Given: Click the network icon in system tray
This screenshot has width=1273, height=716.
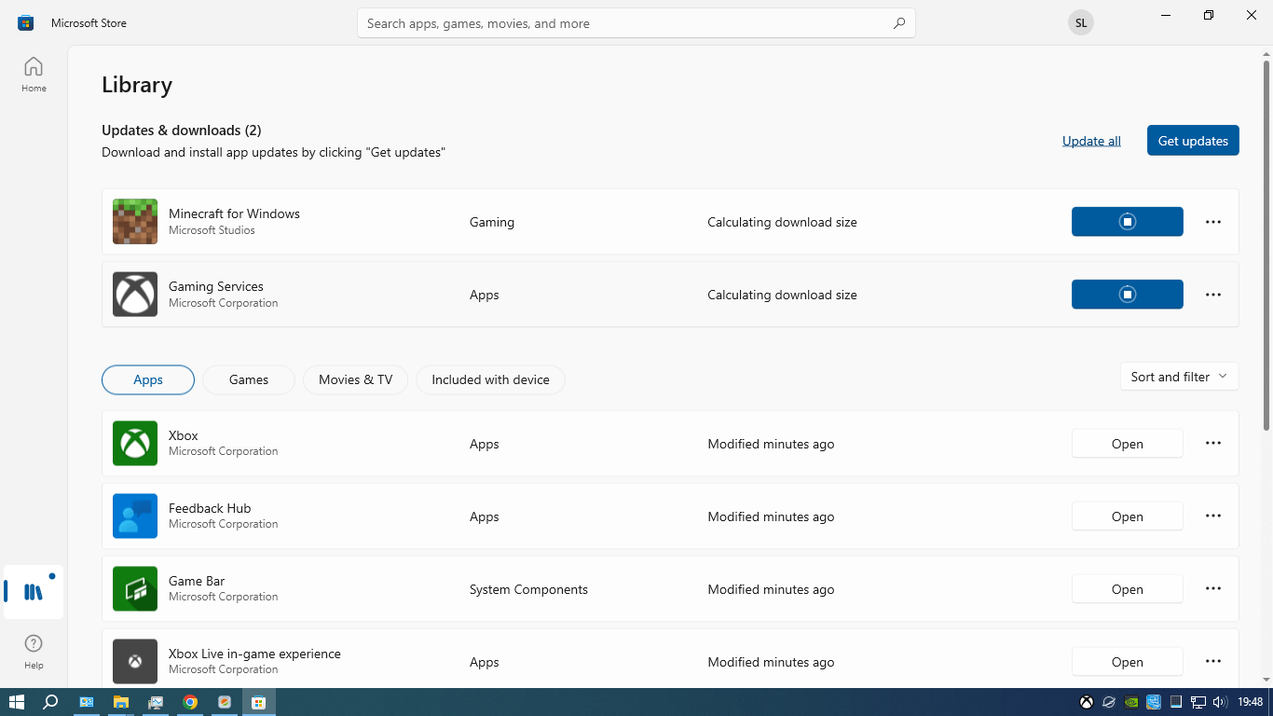Looking at the screenshot, I should (1198, 702).
